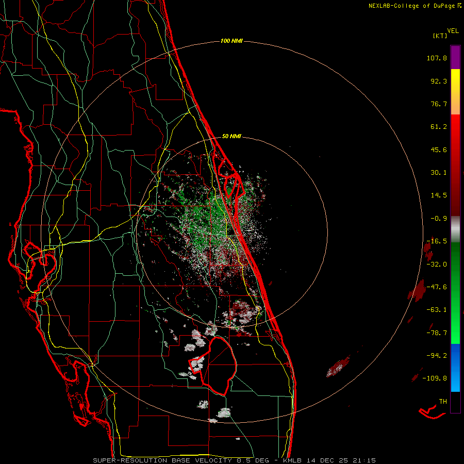Click the -32.0 velocity scale value

click(437, 264)
